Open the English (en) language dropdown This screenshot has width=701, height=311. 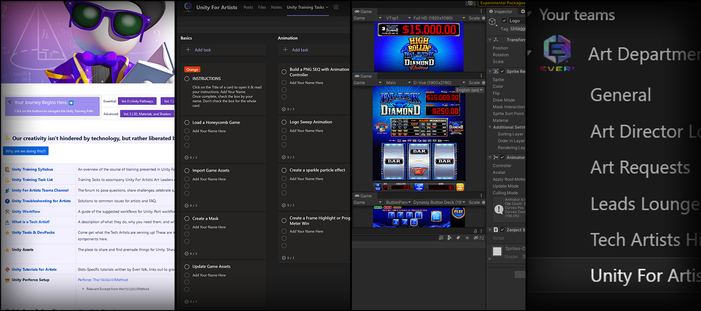[x=470, y=90]
